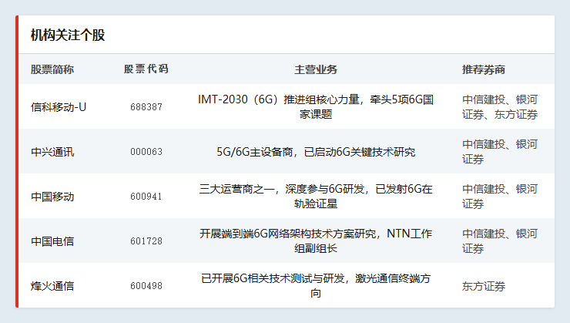Image resolution: width=570 pixels, height=323 pixels.
Task: Click the 主营业务 column header
Action: (x=316, y=69)
